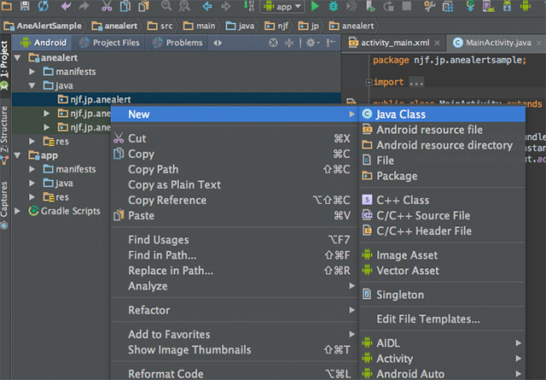Close the activity_main.xml tab
This screenshot has width=546, height=380.
[x=438, y=43]
